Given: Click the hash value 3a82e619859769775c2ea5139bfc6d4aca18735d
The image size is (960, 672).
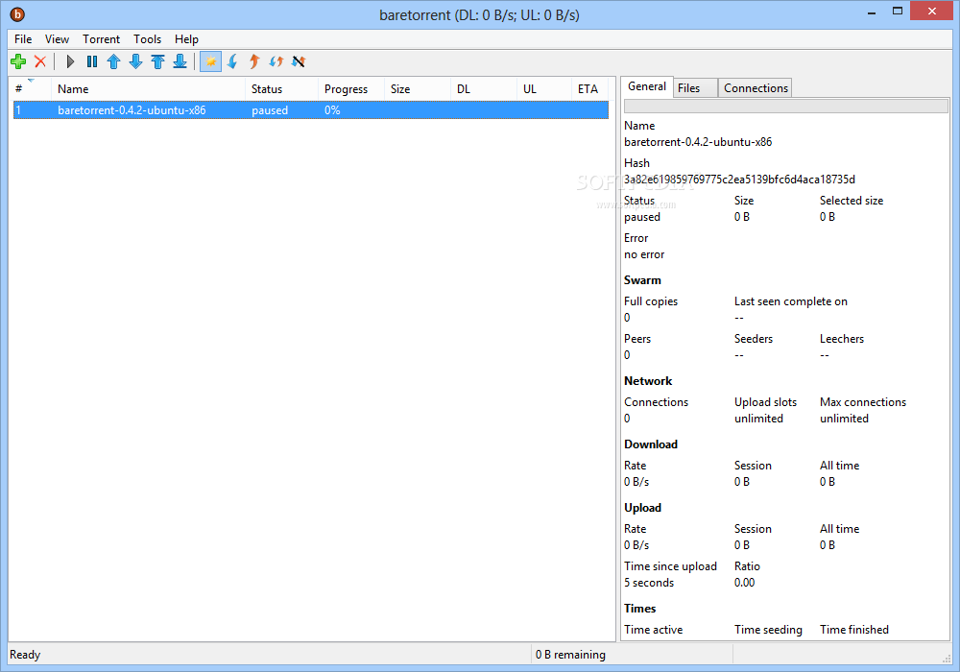Looking at the screenshot, I should 739,180.
